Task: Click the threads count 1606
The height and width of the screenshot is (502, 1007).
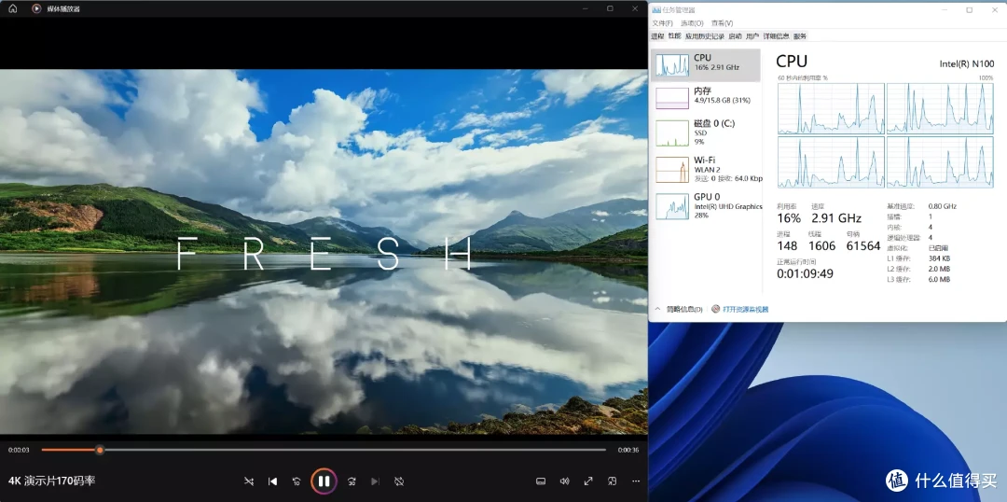Action: tap(821, 245)
